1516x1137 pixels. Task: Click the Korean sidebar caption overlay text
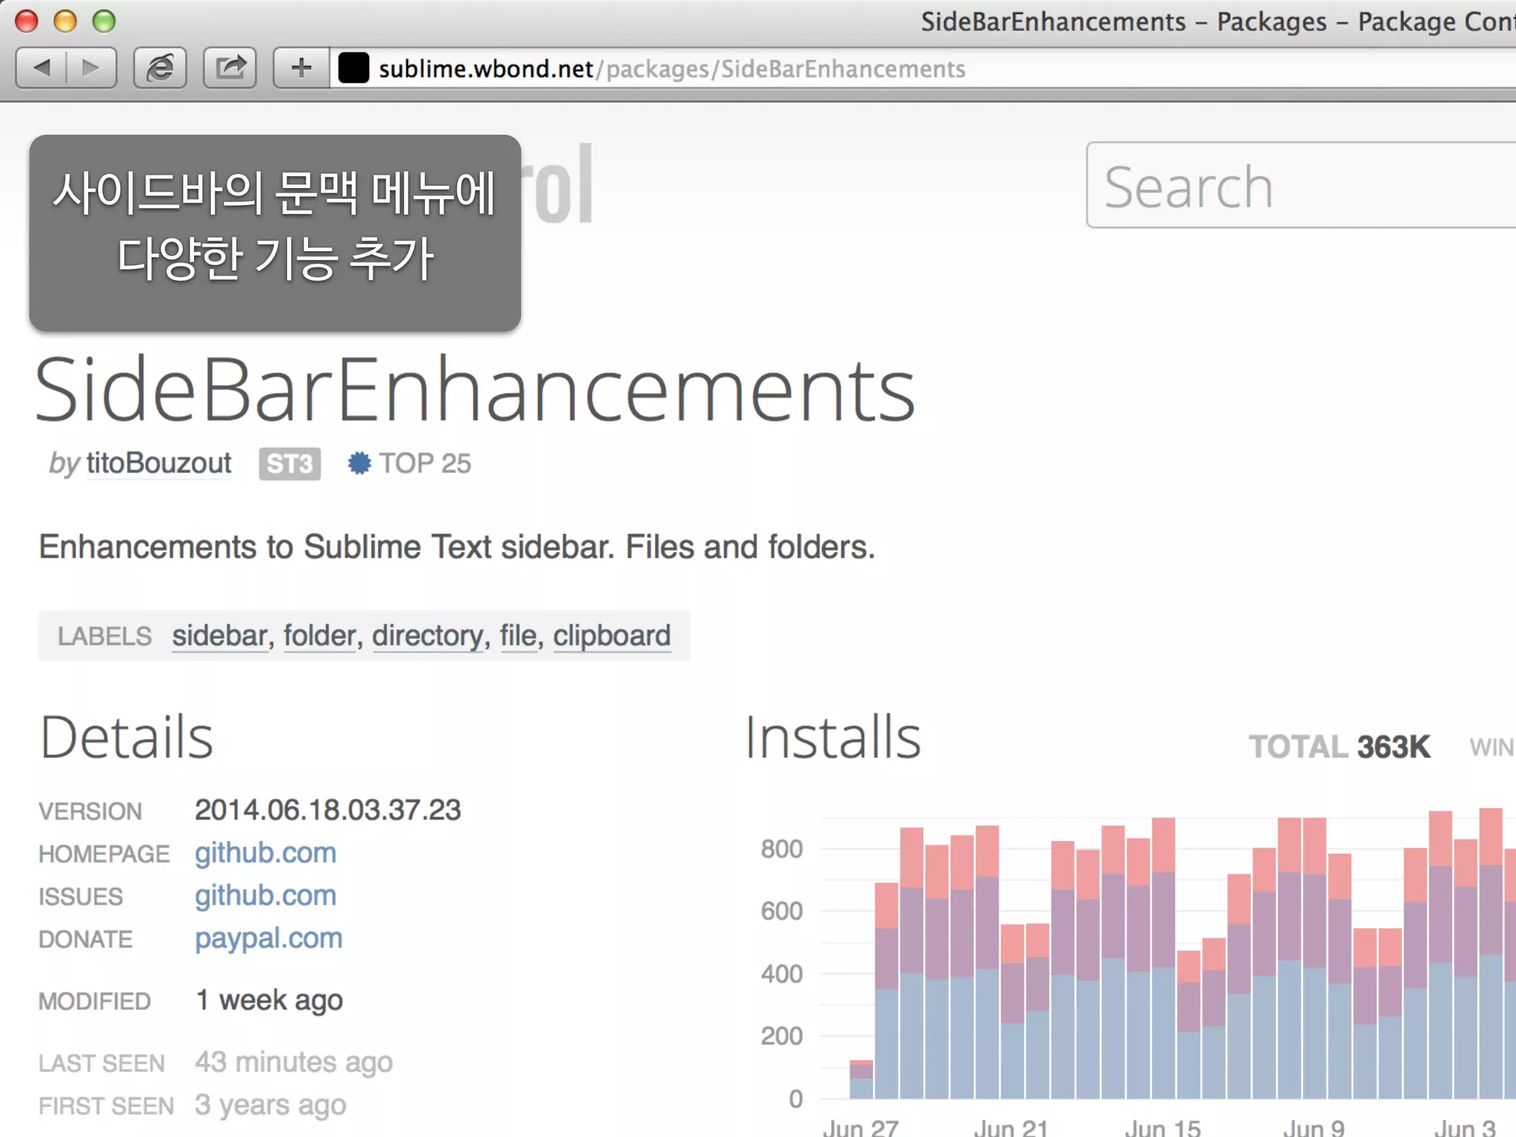pyautogui.click(x=275, y=226)
